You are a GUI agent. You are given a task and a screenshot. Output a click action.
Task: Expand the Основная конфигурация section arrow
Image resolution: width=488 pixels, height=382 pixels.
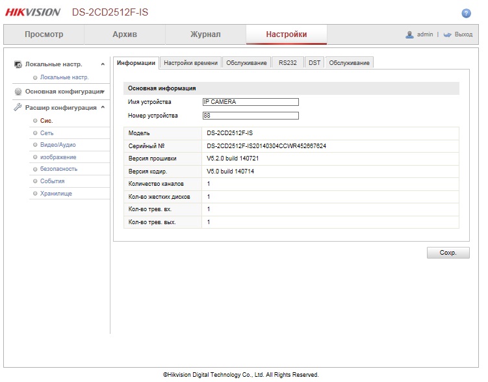[x=103, y=92]
